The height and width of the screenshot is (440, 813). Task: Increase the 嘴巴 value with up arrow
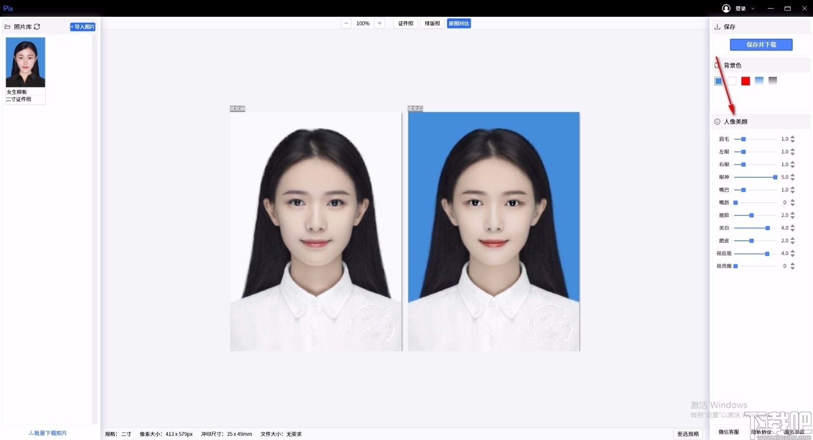click(793, 188)
